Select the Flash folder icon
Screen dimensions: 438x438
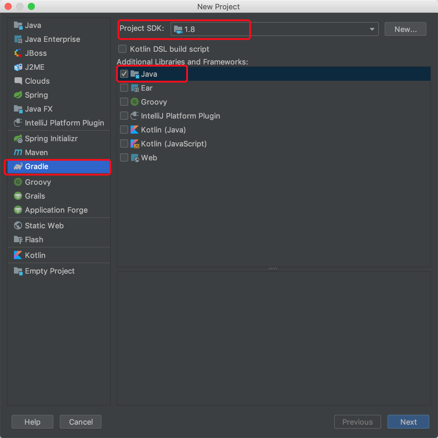18,240
